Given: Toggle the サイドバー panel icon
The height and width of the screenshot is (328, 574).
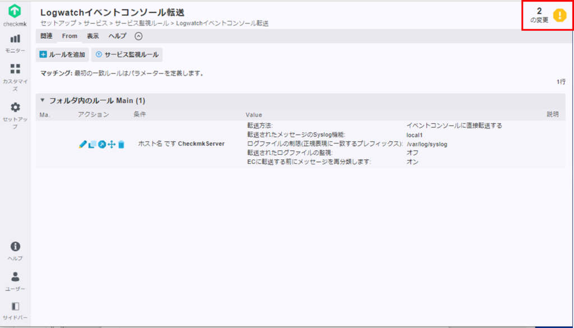Looking at the screenshot, I should click(x=15, y=306).
